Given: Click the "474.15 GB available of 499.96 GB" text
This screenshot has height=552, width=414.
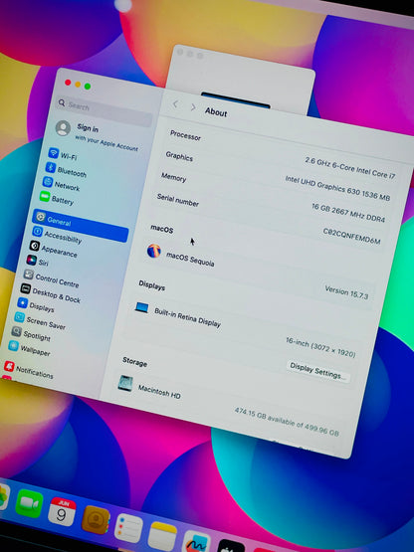Looking at the screenshot, I should tap(287, 422).
